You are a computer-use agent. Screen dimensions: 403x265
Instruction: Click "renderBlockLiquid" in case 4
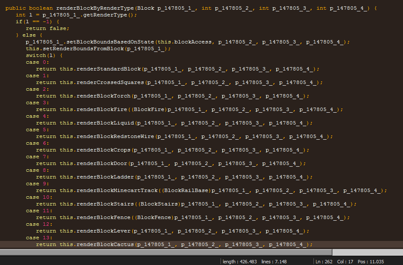click(105, 123)
